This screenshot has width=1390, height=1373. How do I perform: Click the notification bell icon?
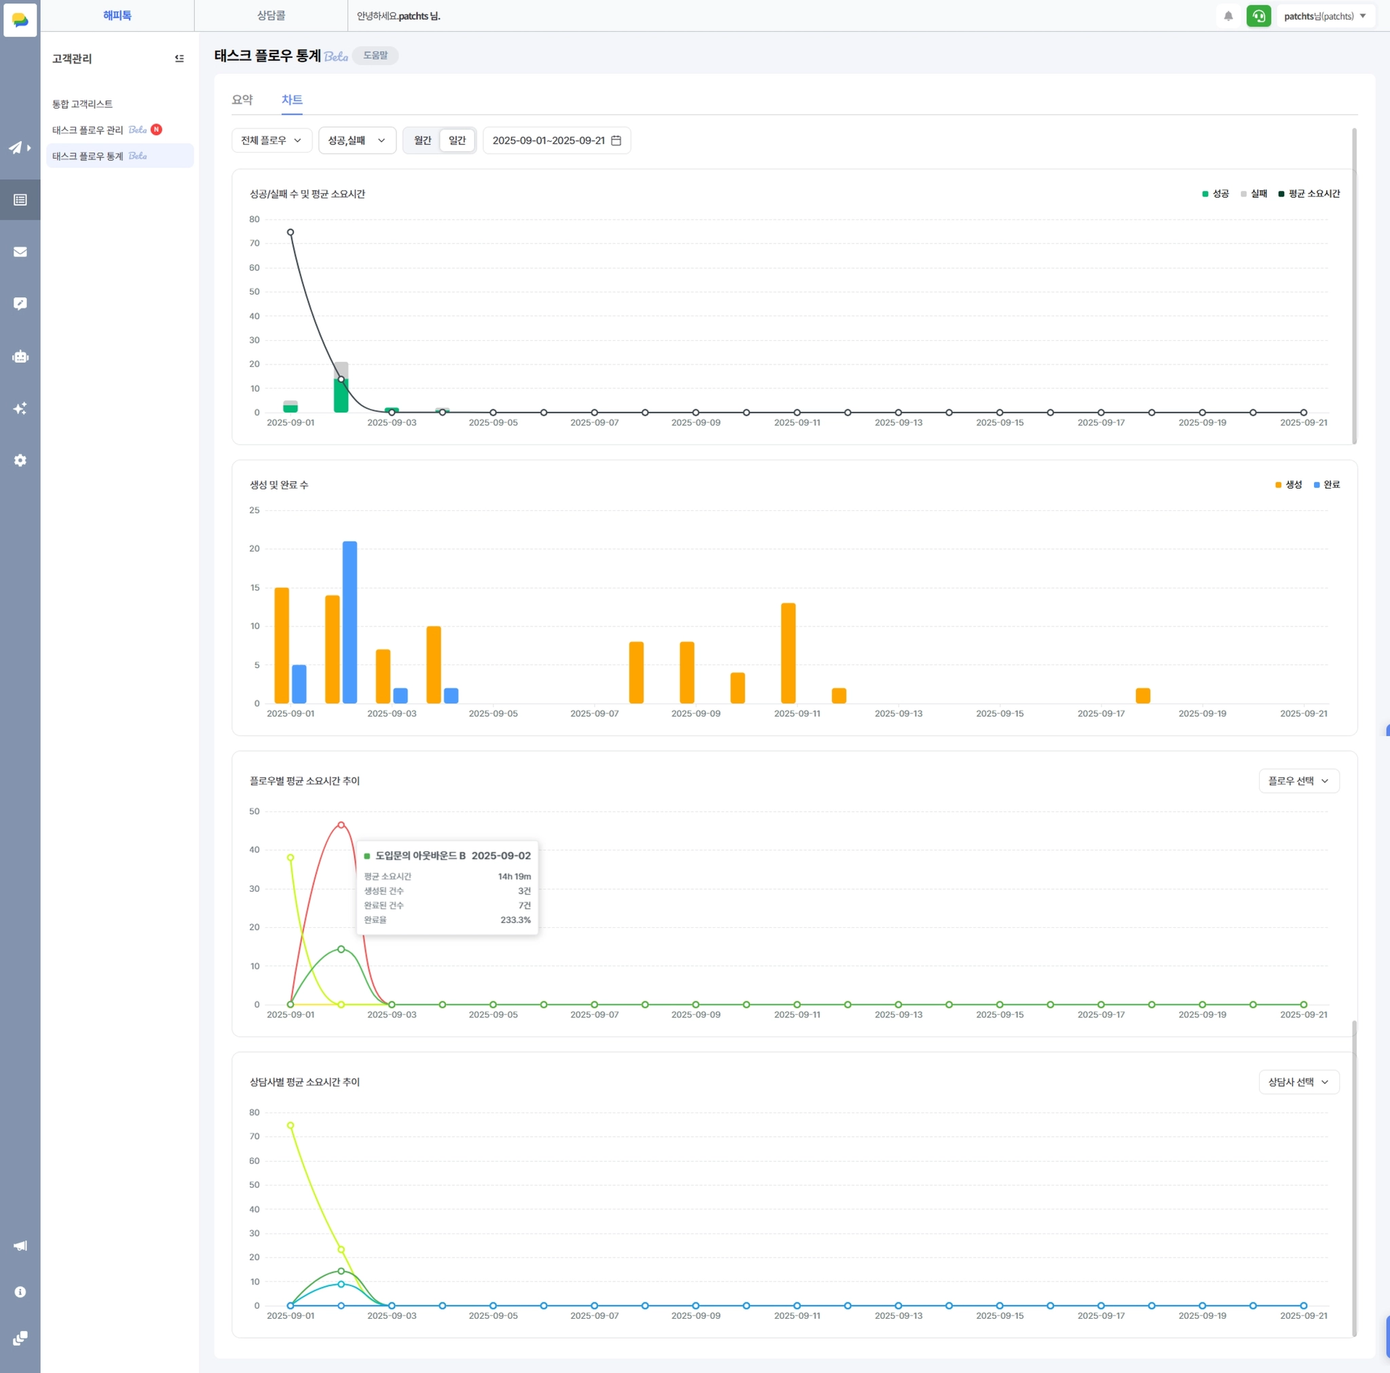pos(1228,16)
